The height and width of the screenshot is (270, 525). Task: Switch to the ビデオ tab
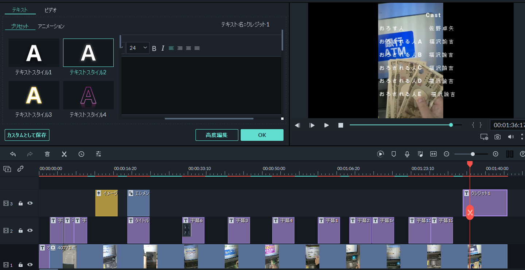click(x=50, y=10)
